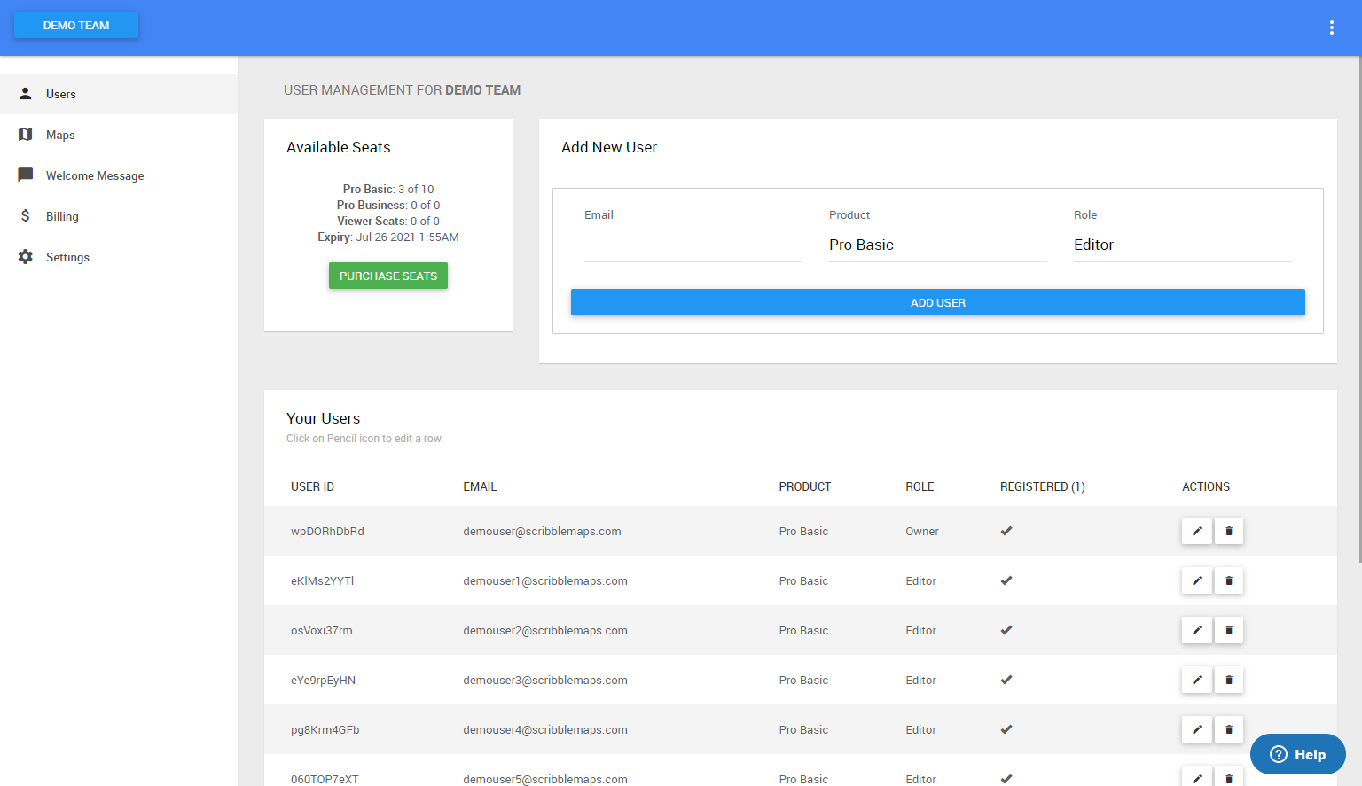Click the pencil edit icon for demouser@scribblemaps.com

coord(1196,531)
